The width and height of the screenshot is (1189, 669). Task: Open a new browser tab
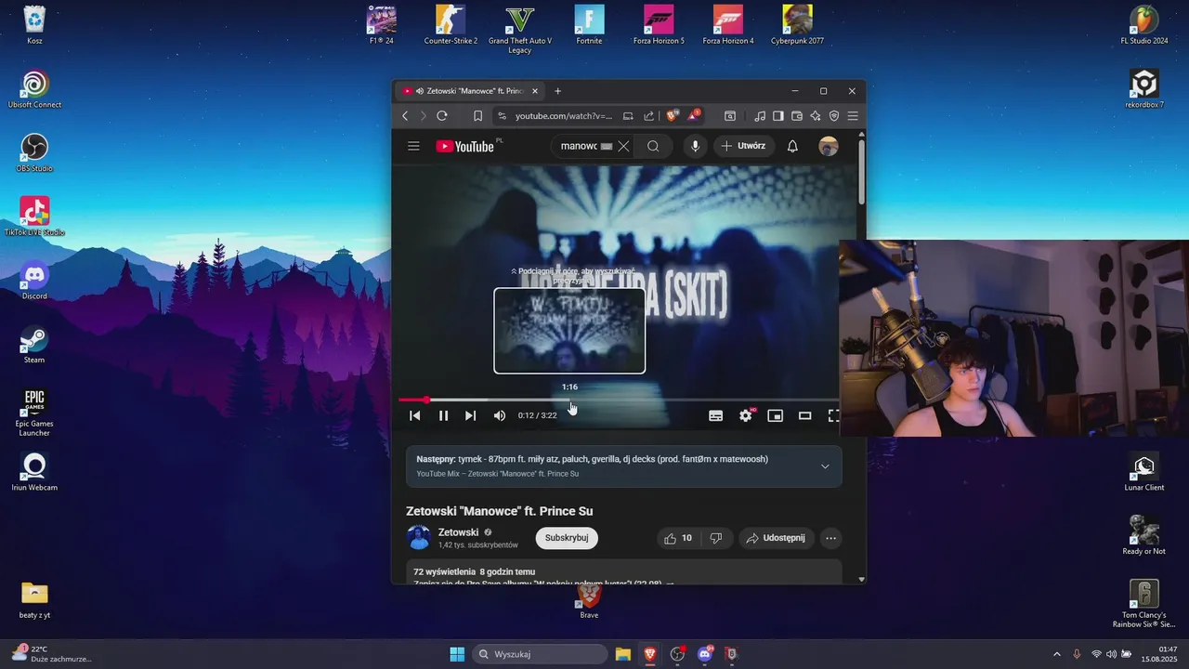(557, 91)
